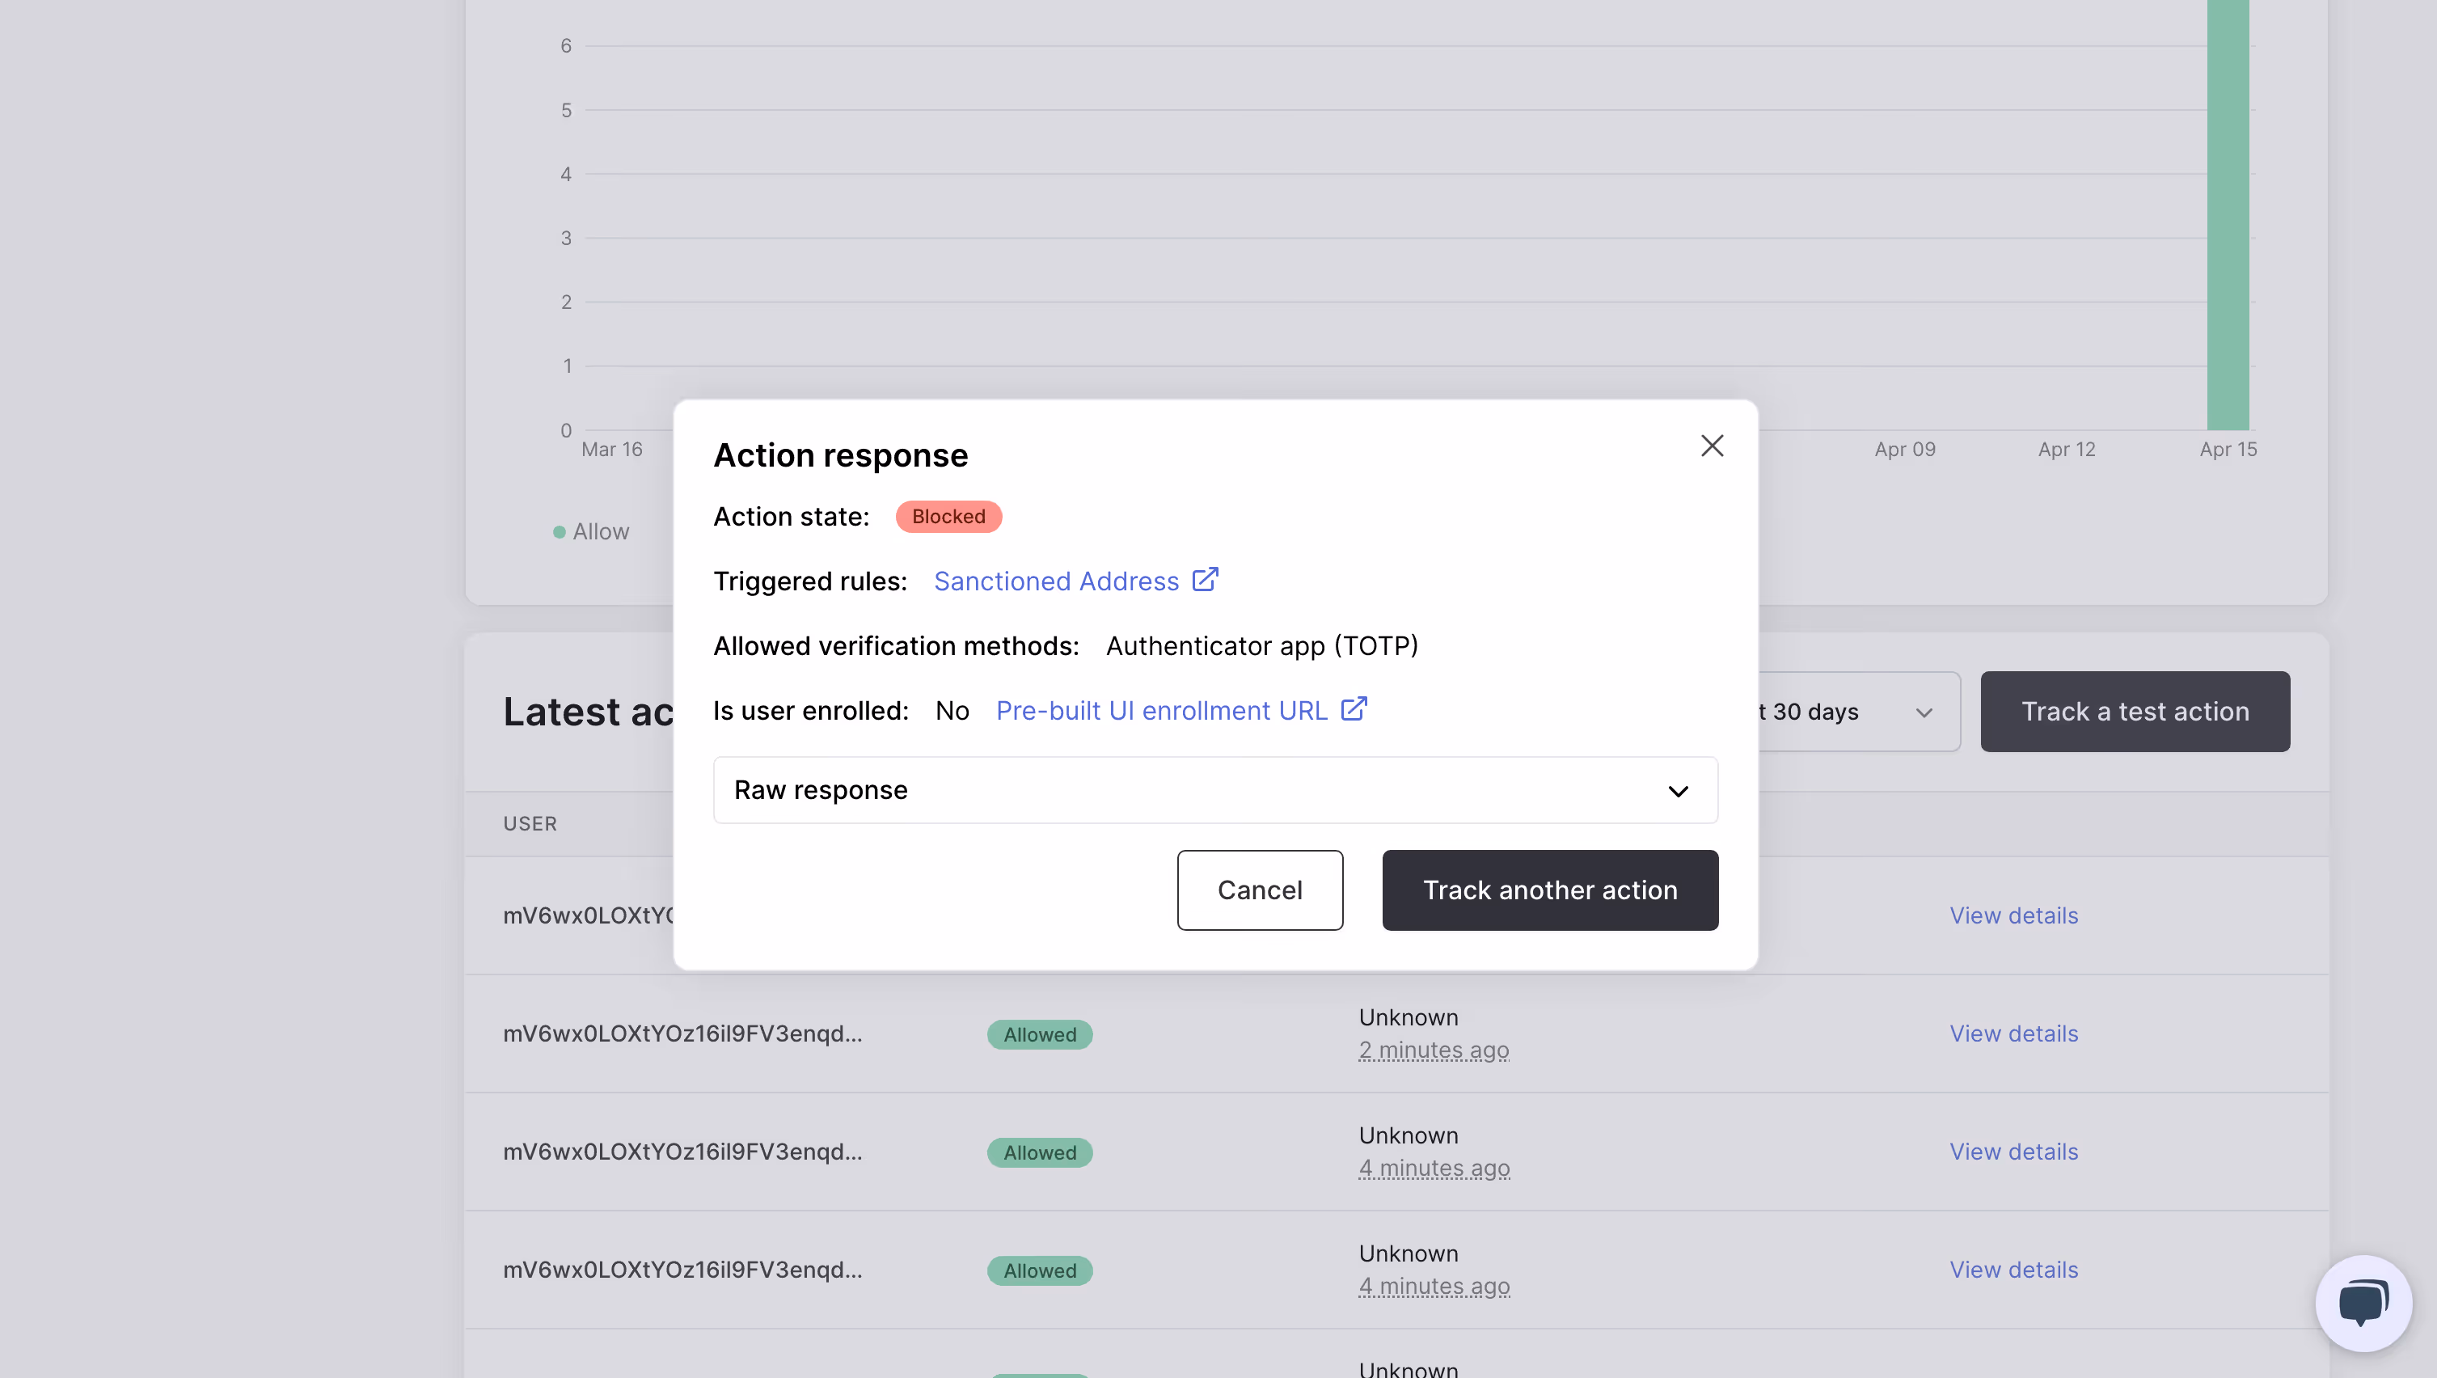Click the green Apr 15 chart bar
This screenshot has width=2437, height=1378.
coord(2227,215)
